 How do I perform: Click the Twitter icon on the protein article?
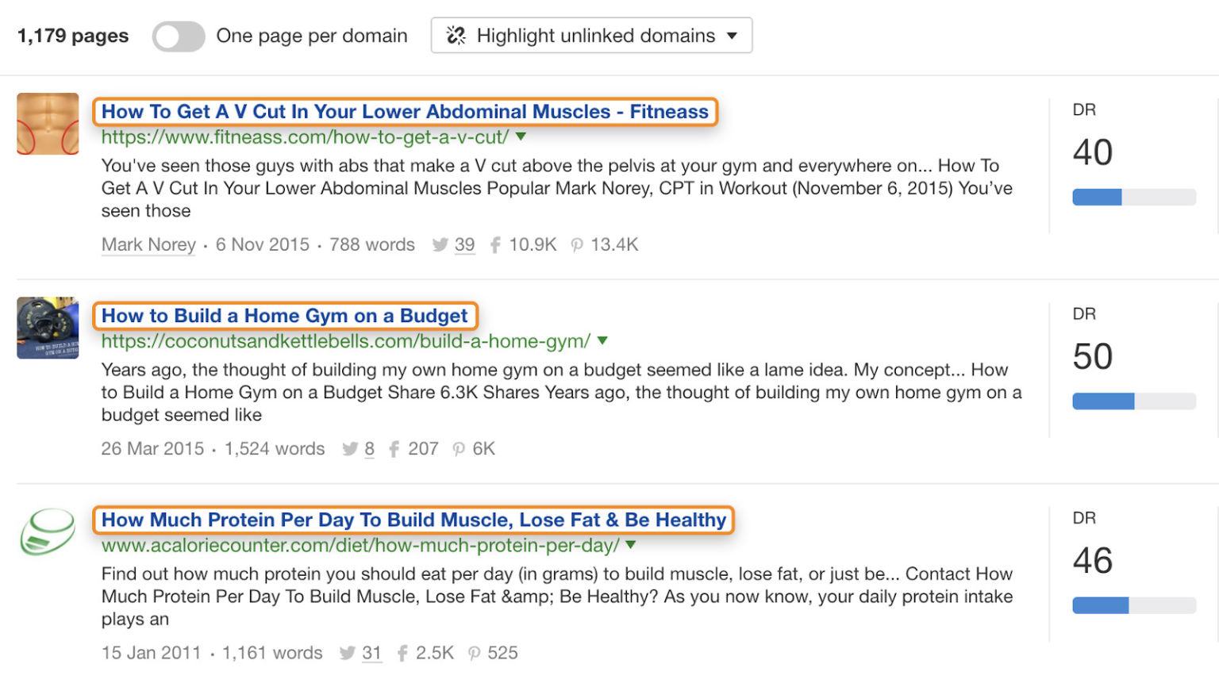[x=348, y=652]
